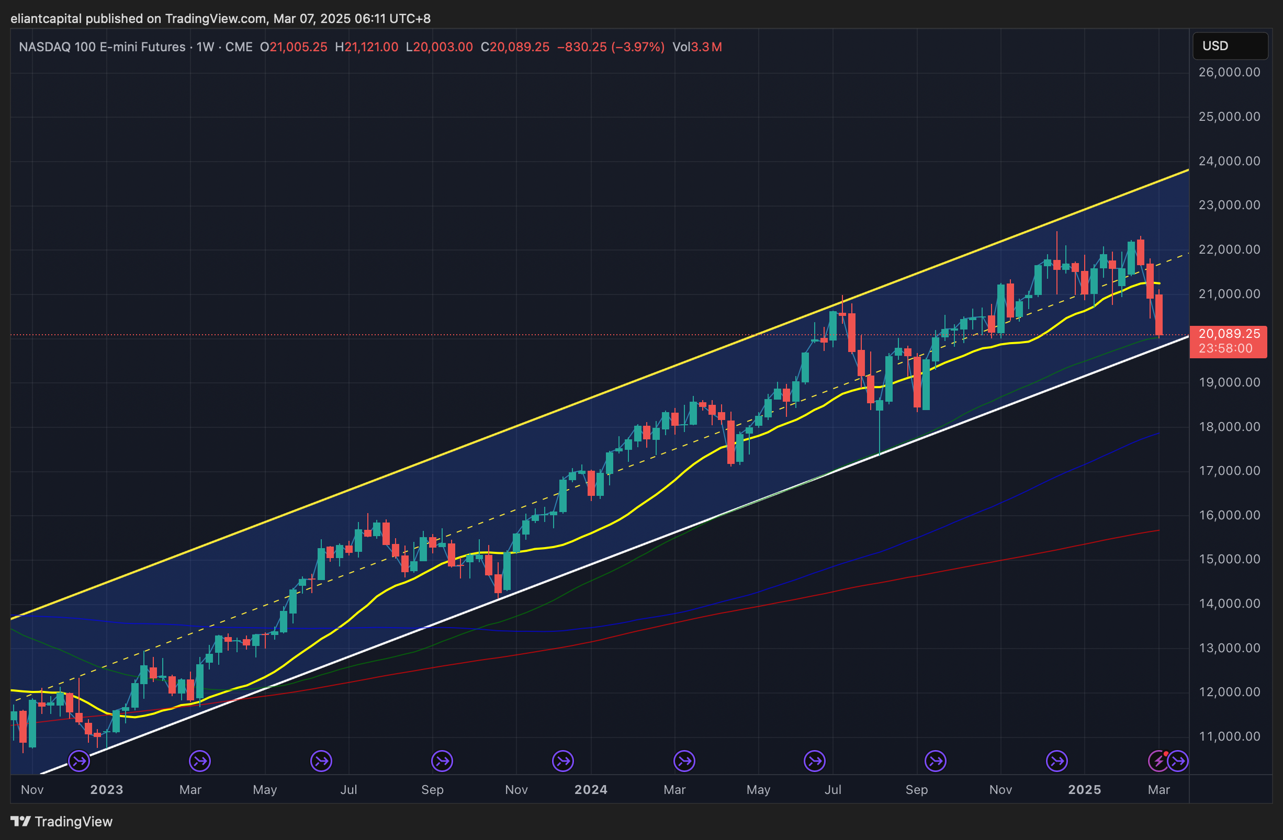Viewport: 1283px width, 840px height.
Task: Open the USD currency selector
Action: coord(1230,46)
